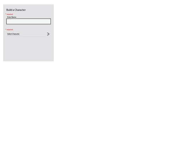Open the Select Character link
Screen dimensions: 192x144
click(13, 34)
